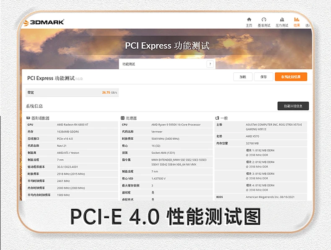The width and height of the screenshot is (331, 250).
Task: Go to the Home (主页) tab
Action: (249, 22)
